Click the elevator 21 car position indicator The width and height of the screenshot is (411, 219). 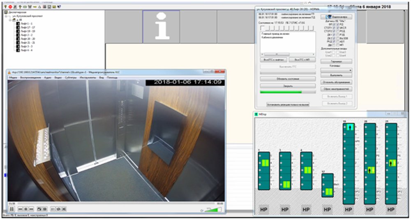pos(392,163)
